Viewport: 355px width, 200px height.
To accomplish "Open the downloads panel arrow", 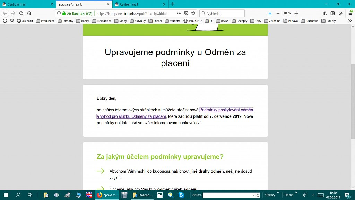I will [x=270, y=14].
